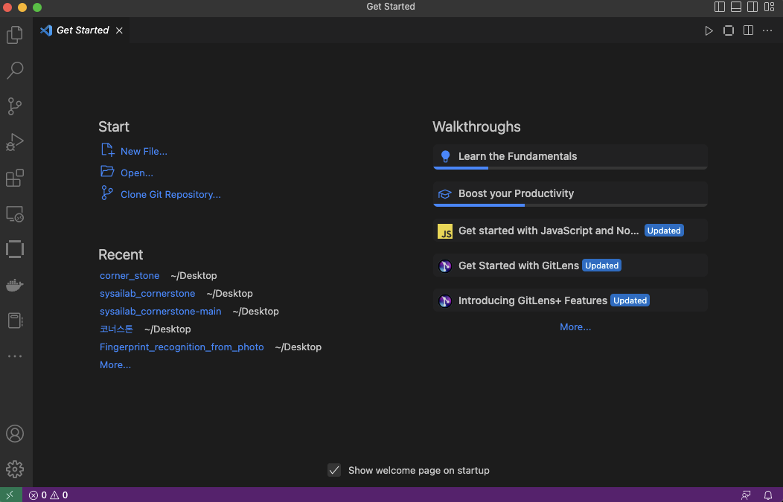
Task: Open editor More Actions ellipsis menu
Action: (767, 31)
